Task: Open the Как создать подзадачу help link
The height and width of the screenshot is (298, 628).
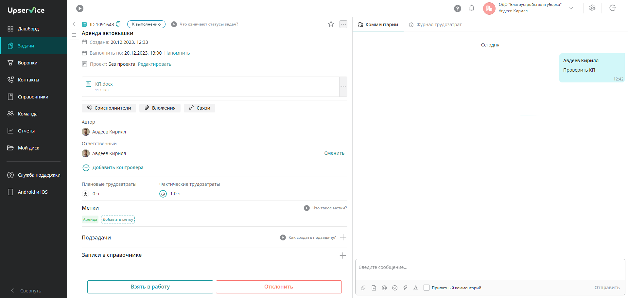Action: pyautogui.click(x=308, y=237)
